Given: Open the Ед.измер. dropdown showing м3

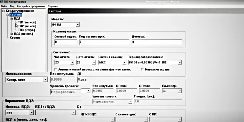Looking at the screenshot, I should click(172, 91).
